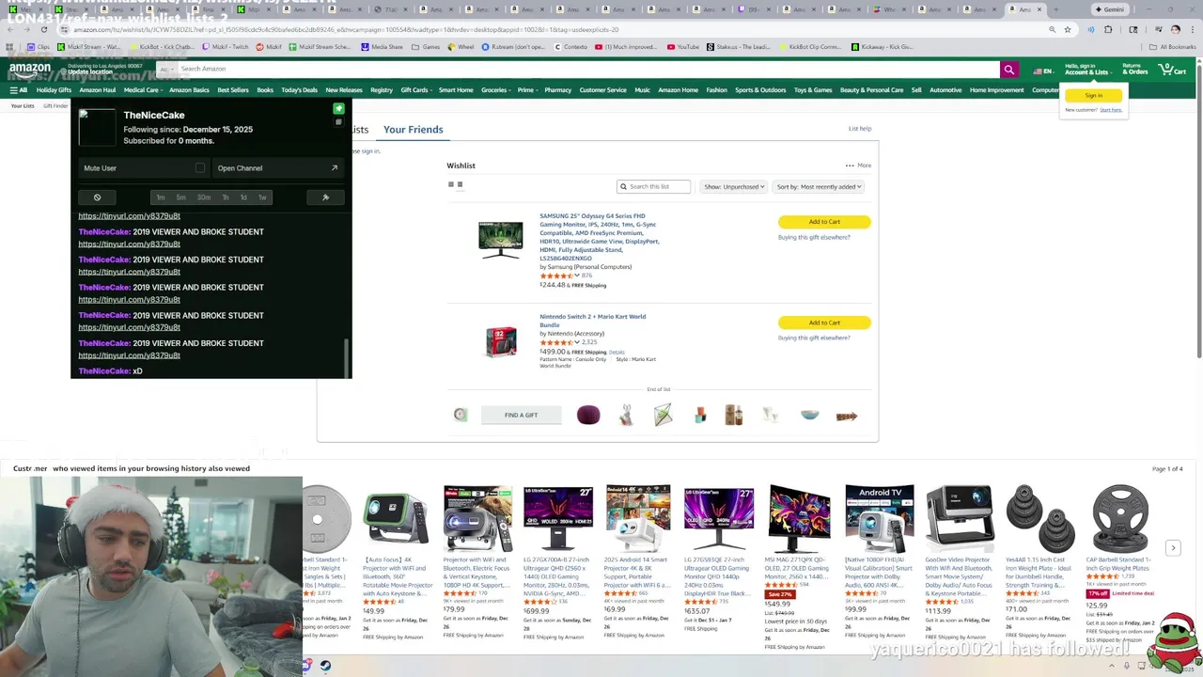Click the Search this list field
Screen dimensions: 1203x677
tap(654, 186)
